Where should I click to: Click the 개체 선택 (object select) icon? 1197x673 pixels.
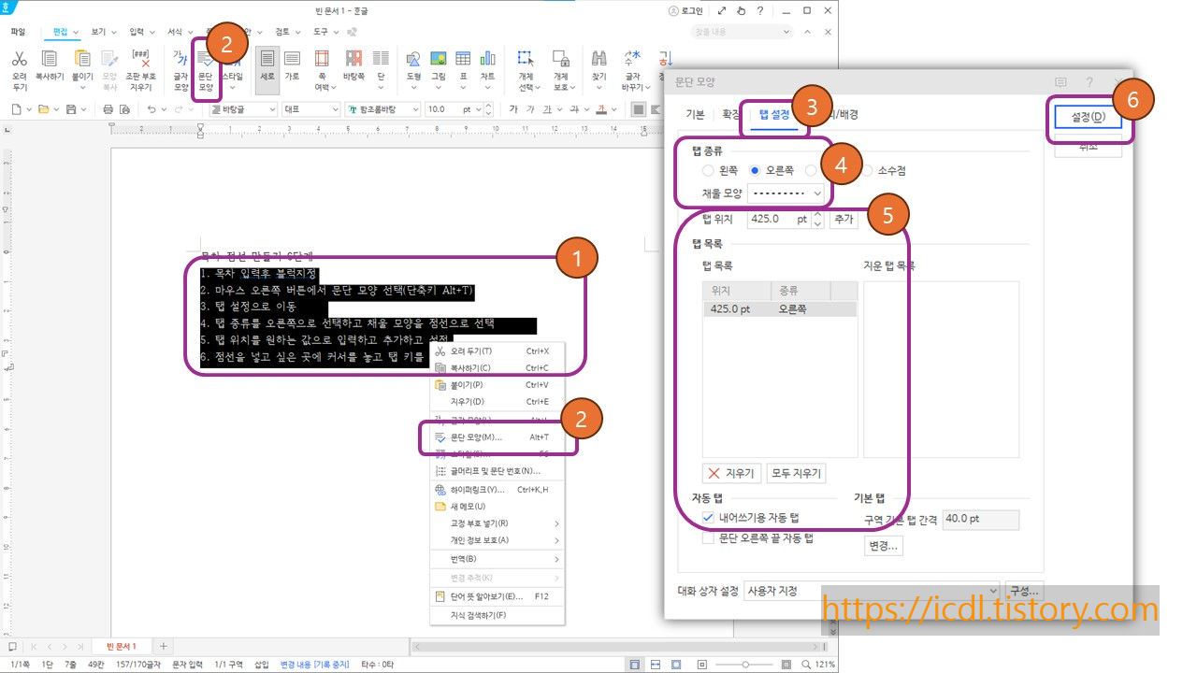click(x=526, y=59)
